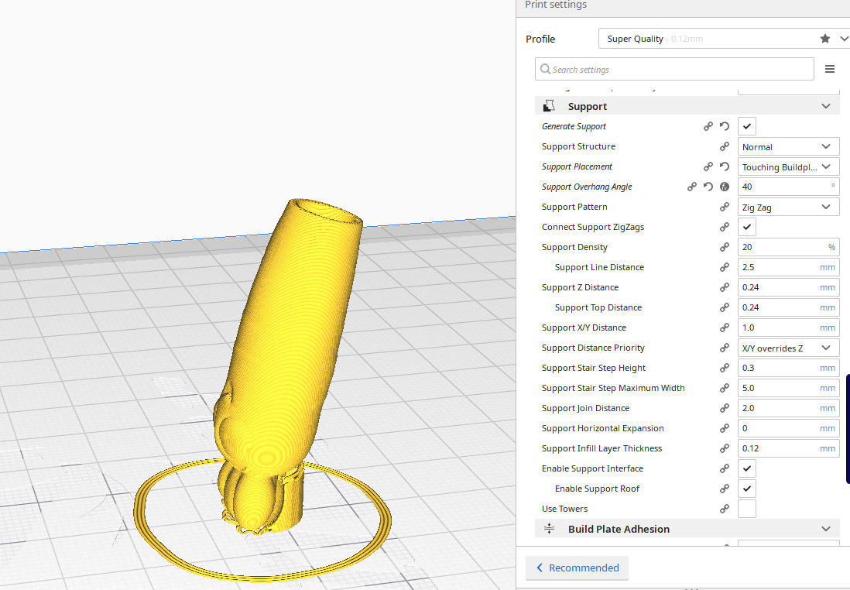
Task: Open the Support Distance Priority dropdown
Action: [788, 348]
